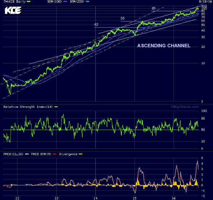Click the purple SMA(100) color swatch
This screenshot has height=200, width=213.
65,2
